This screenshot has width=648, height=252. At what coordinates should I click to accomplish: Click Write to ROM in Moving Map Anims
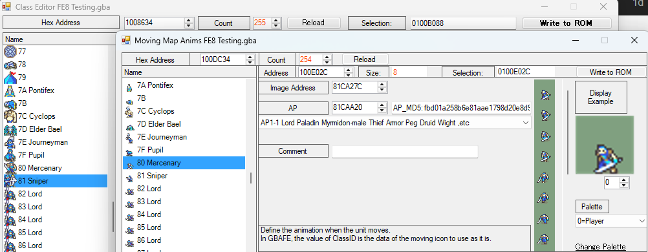pos(610,72)
